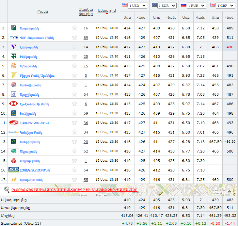
Task: Click the 467.50 GBP cell in row 13
Action: point(215,142)
